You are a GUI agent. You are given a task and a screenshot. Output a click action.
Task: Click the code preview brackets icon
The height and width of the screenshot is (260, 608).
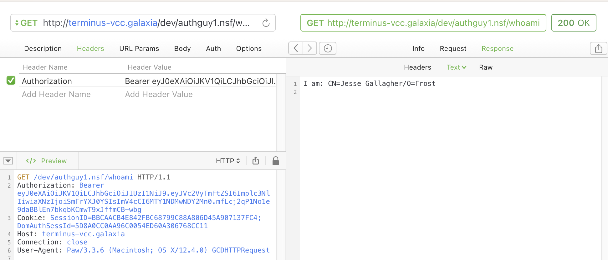tap(31, 161)
